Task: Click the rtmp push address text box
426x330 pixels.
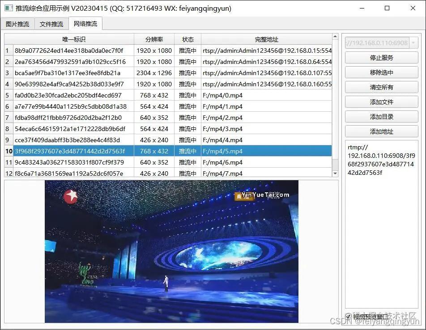Action: [x=381, y=224]
